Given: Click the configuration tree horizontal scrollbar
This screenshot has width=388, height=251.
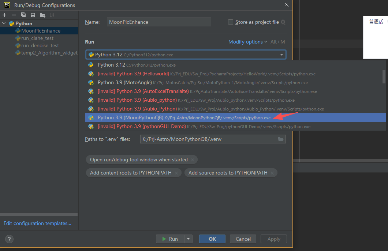Looking at the screenshot, I should tap(39, 214).
